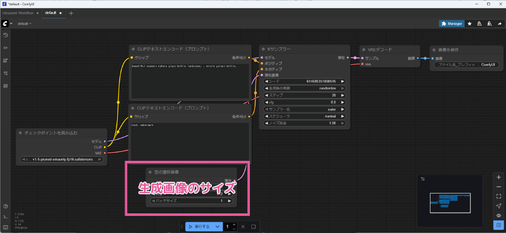Edit the ファイル名_プレフィックス ComfyUI field
Image resolution: width=506 pixels, height=233 pixels.
(466, 65)
